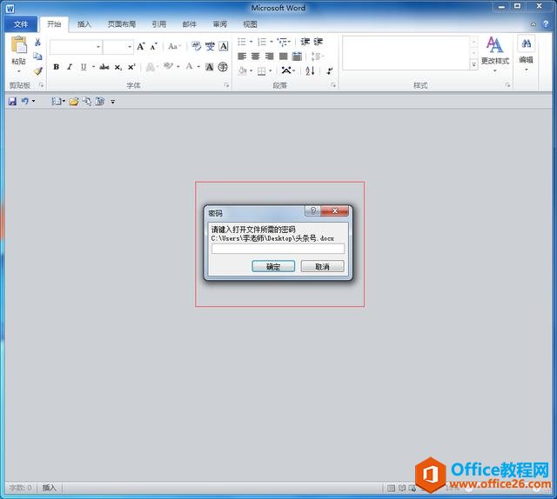Open the font name dropdown
This screenshot has width=557, height=499.
[x=98, y=47]
